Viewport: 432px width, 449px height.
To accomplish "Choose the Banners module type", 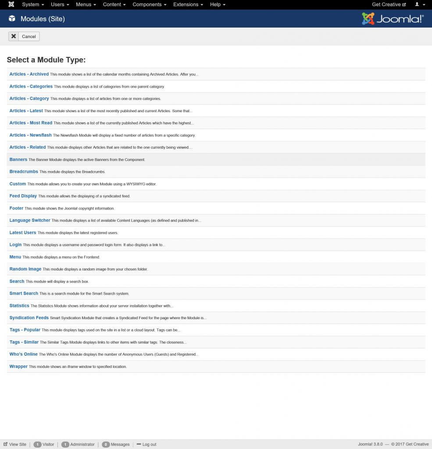I will coord(18,159).
